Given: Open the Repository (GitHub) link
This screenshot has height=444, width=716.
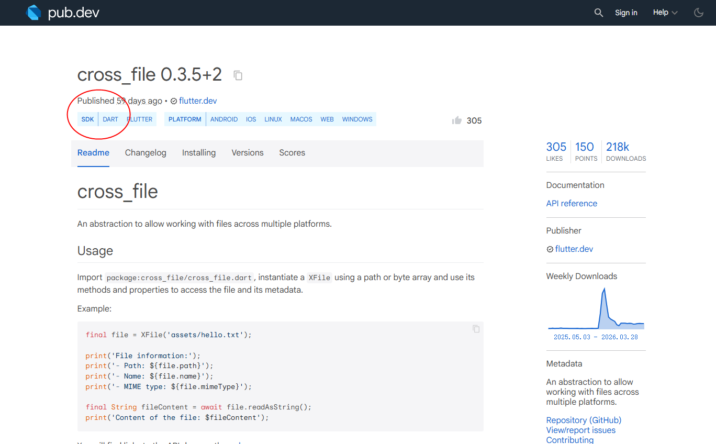Looking at the screenshot, I should click(x=584, y=420).
